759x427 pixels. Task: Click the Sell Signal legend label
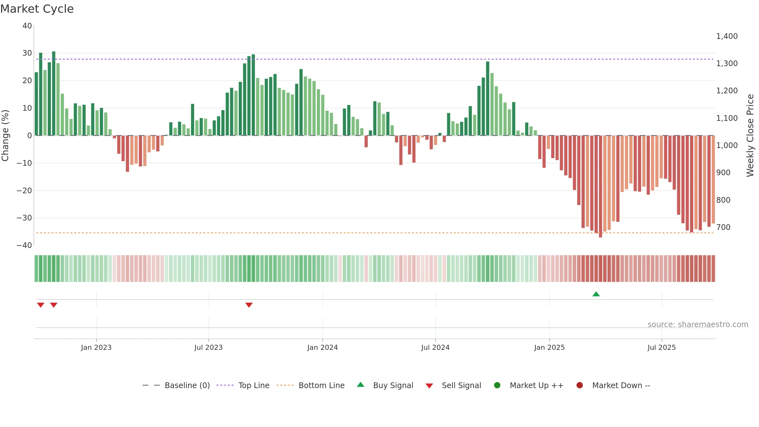tap(461, 385)
